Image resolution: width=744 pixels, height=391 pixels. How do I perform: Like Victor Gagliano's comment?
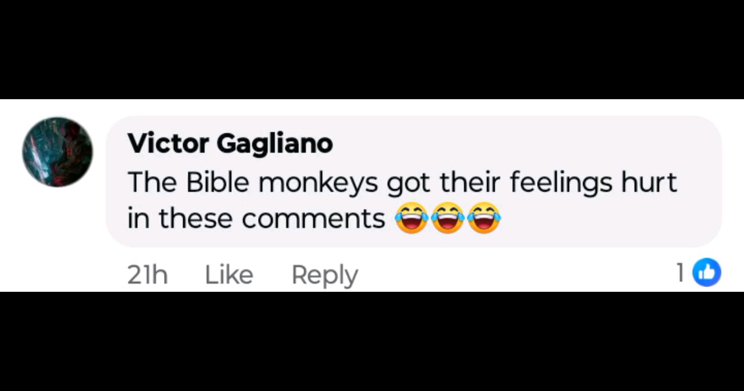(229, 274)
